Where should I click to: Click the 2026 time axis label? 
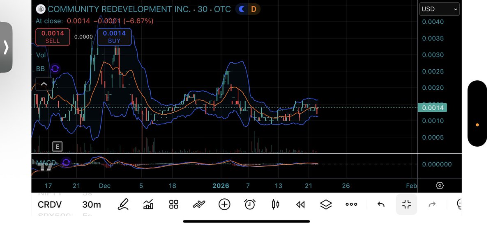(221, 186)
